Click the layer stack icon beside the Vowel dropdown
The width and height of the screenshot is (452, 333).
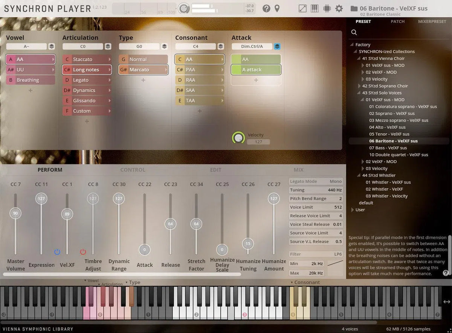pyautogui.click(x=52, y=46)
